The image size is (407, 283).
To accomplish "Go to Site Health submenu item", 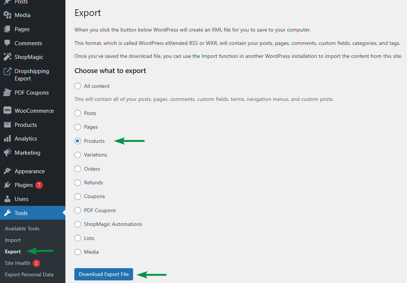I will click(17, 263).
